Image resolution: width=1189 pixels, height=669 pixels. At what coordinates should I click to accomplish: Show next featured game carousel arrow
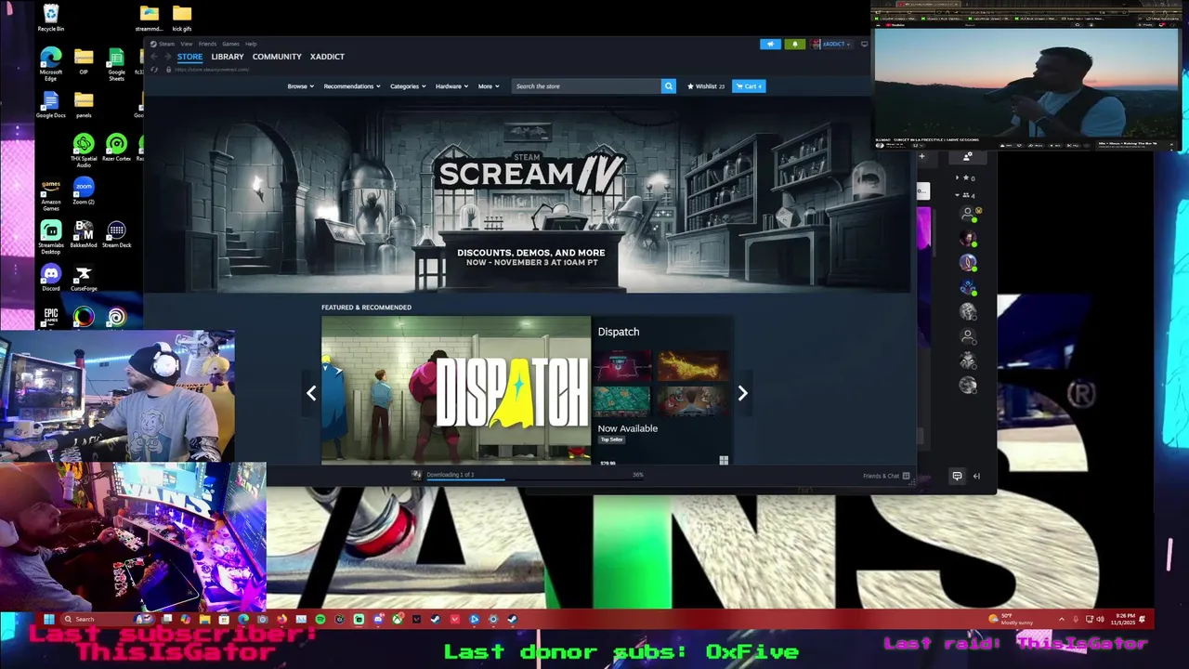click(x=742, y=393)
